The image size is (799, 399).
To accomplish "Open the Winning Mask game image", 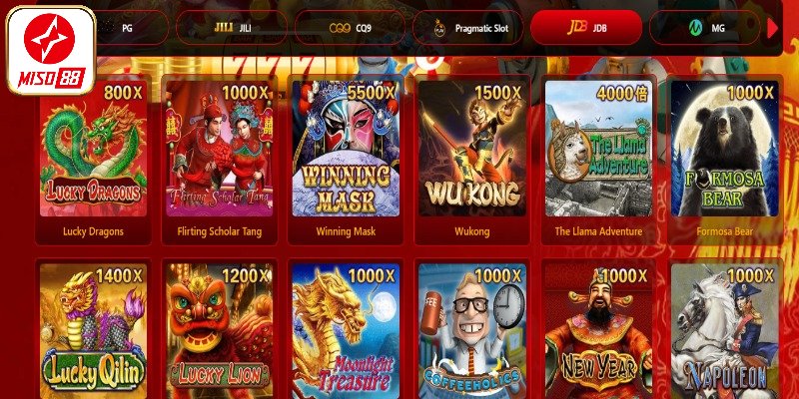I will click(x=346, y=149).
